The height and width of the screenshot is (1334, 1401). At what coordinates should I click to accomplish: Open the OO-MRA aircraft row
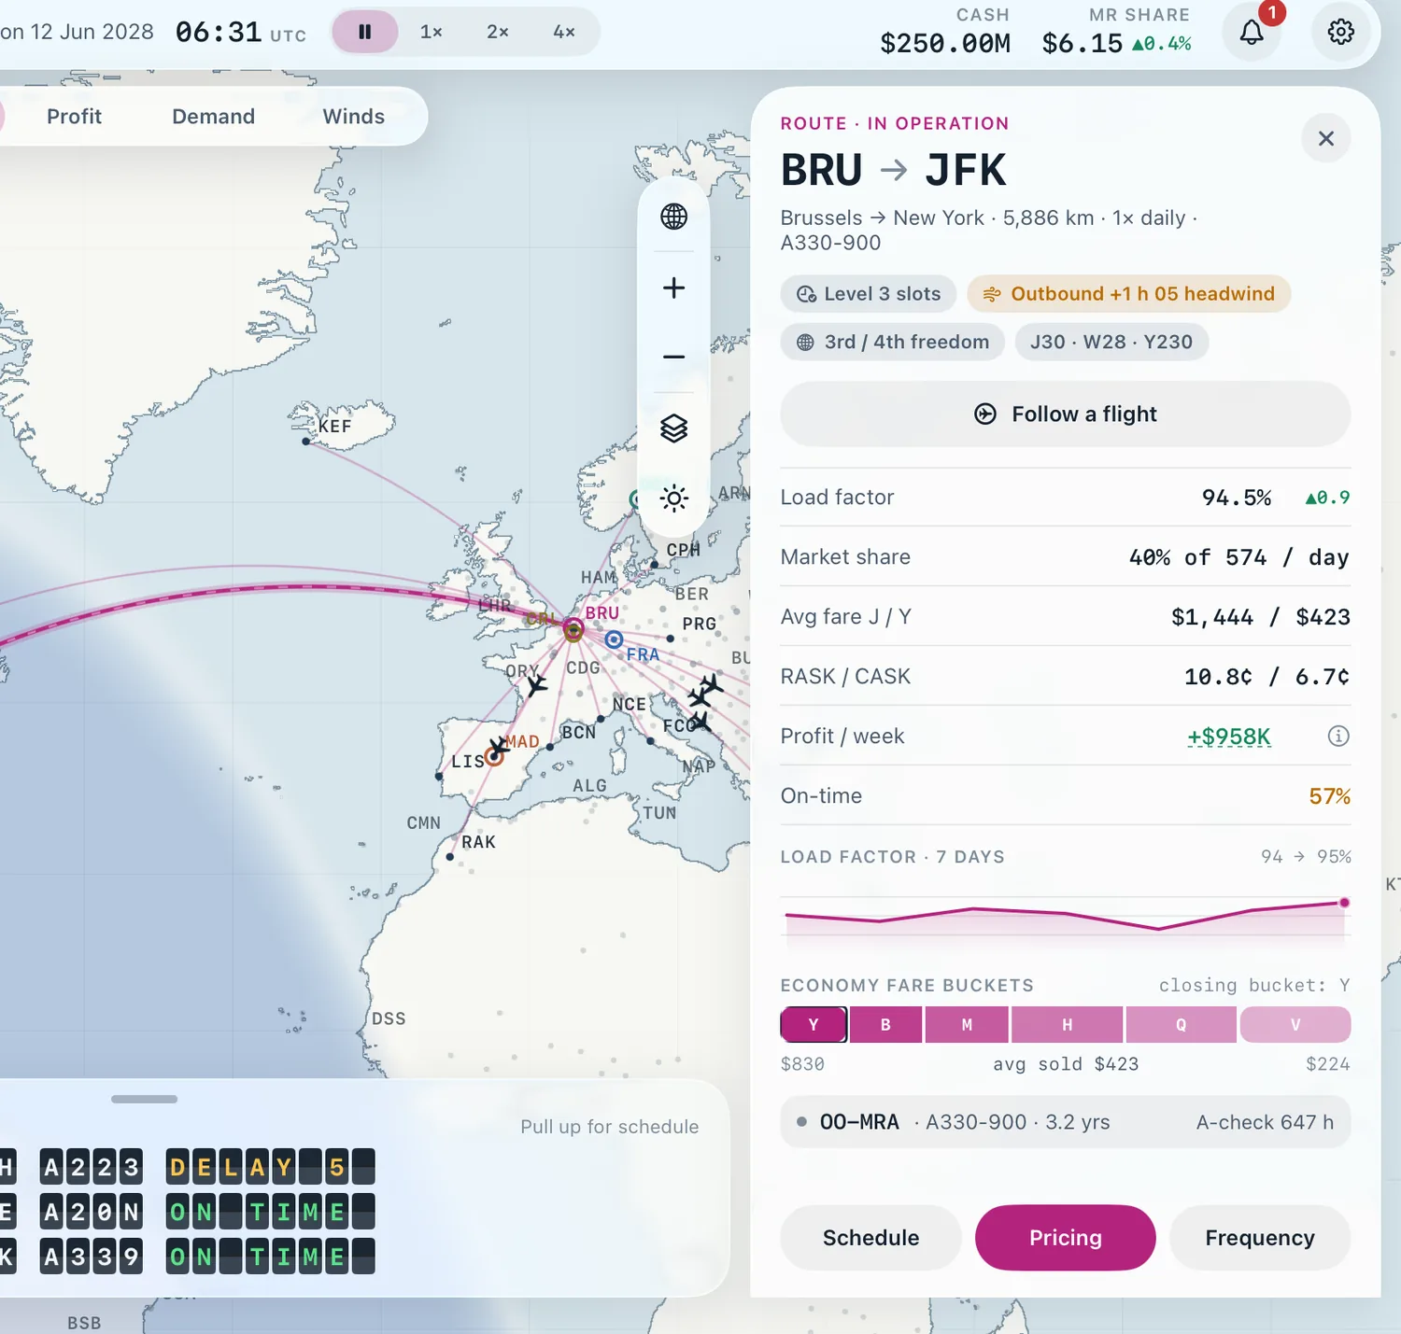pos(1065,1122)
